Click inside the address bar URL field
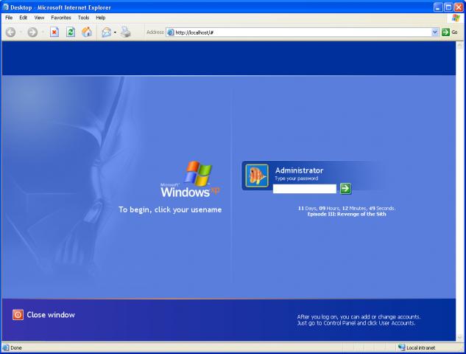This screenshot has width=466, height=354. [x=302, y=32]
